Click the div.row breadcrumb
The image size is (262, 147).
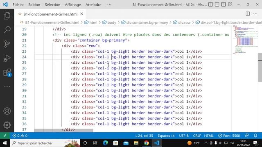pyautogui.click(x=184, y=22)
